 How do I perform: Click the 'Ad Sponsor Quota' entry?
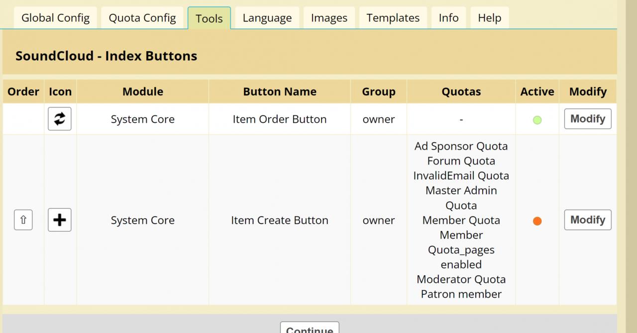461,146
